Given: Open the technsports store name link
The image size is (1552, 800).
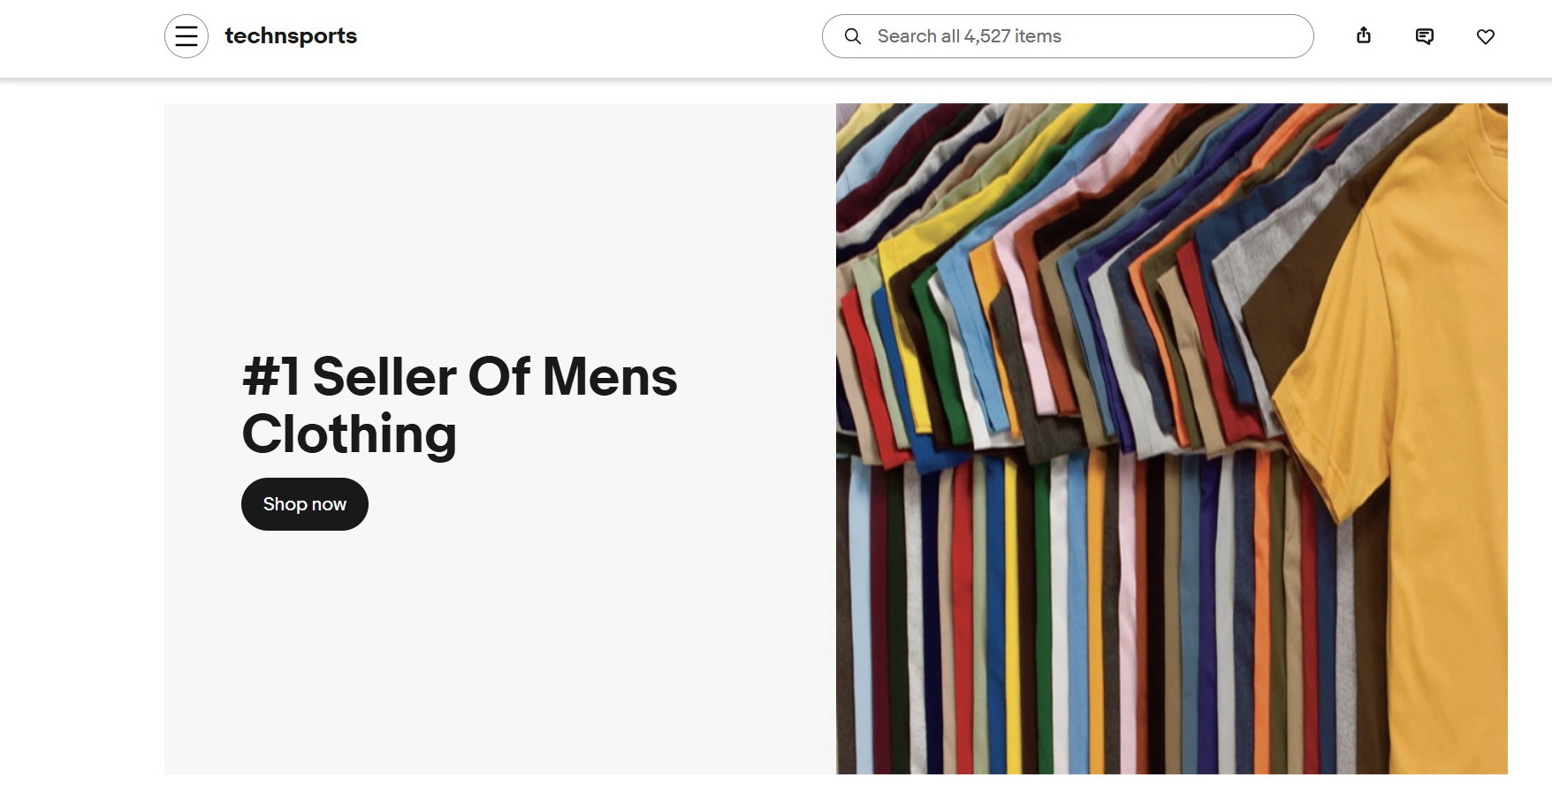Looking at the screenshot, I should (x=291, y=36).
